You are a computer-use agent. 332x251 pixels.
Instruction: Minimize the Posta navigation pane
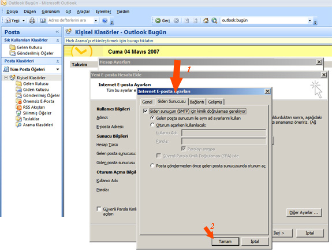(57, 32)
